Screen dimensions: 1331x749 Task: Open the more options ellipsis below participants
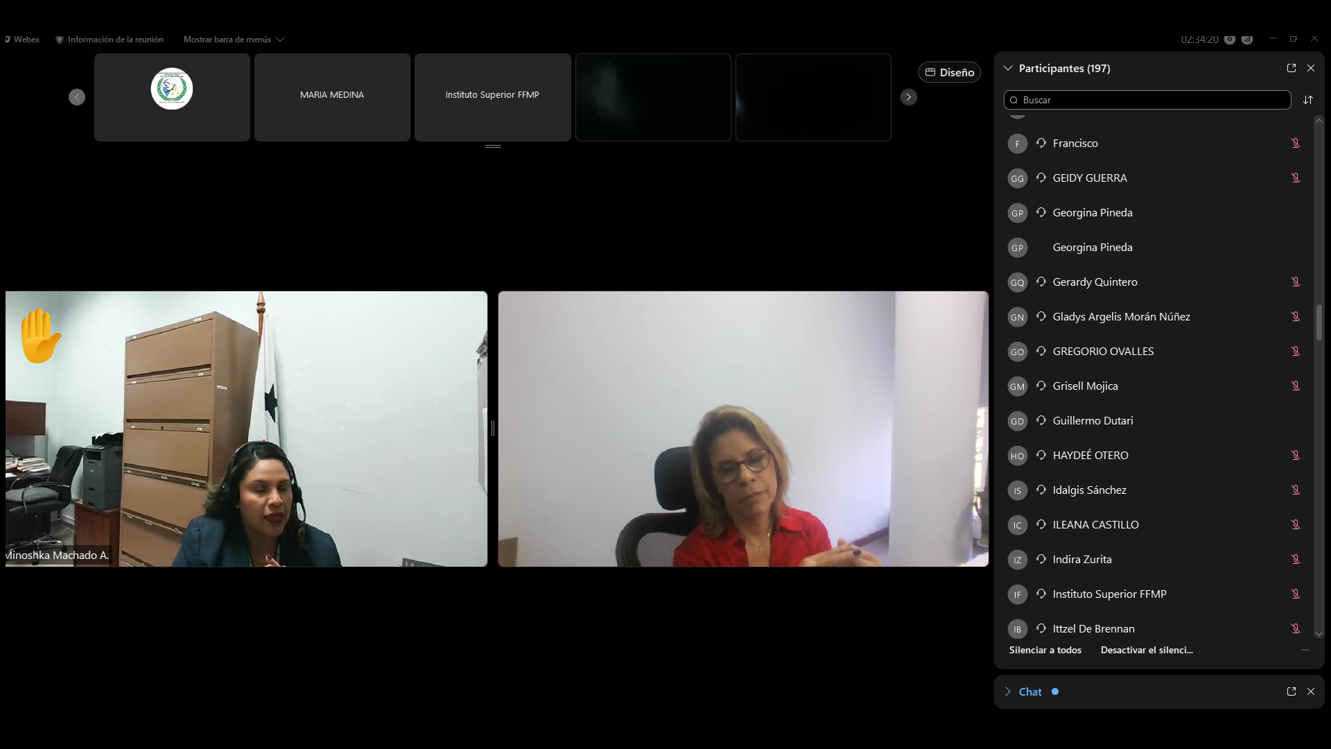point(1305,650)
